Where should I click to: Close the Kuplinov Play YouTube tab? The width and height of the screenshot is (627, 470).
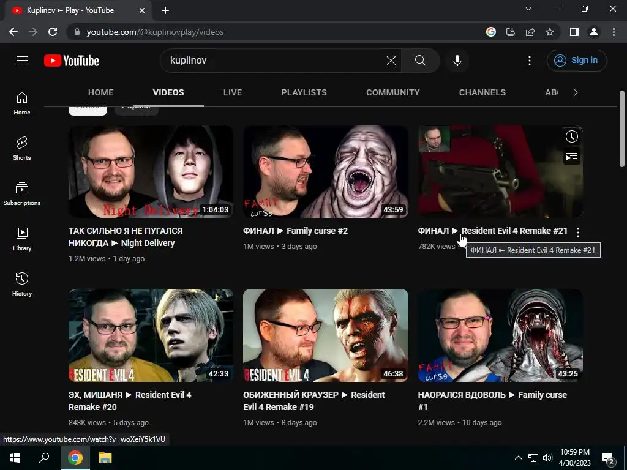pyautogui.click(x=142, y=10)
